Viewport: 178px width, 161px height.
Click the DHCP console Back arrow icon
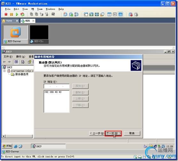coord(4,62)
